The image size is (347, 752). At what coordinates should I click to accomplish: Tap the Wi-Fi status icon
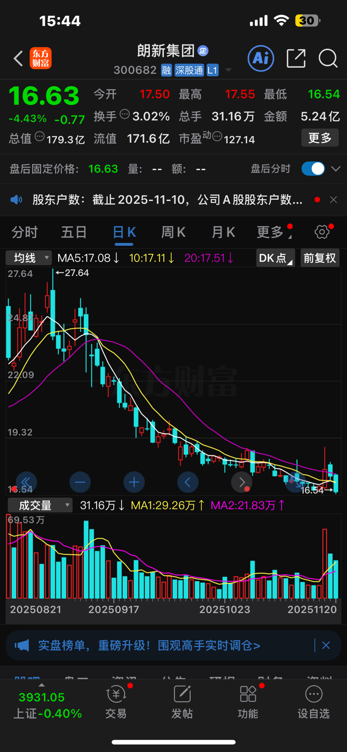point(281,20)
